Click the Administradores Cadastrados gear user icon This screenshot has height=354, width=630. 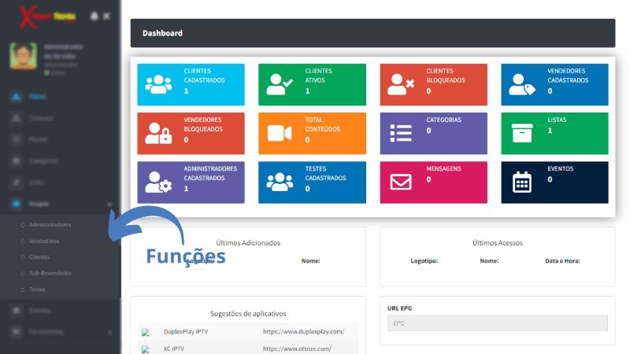click(158, 183)
